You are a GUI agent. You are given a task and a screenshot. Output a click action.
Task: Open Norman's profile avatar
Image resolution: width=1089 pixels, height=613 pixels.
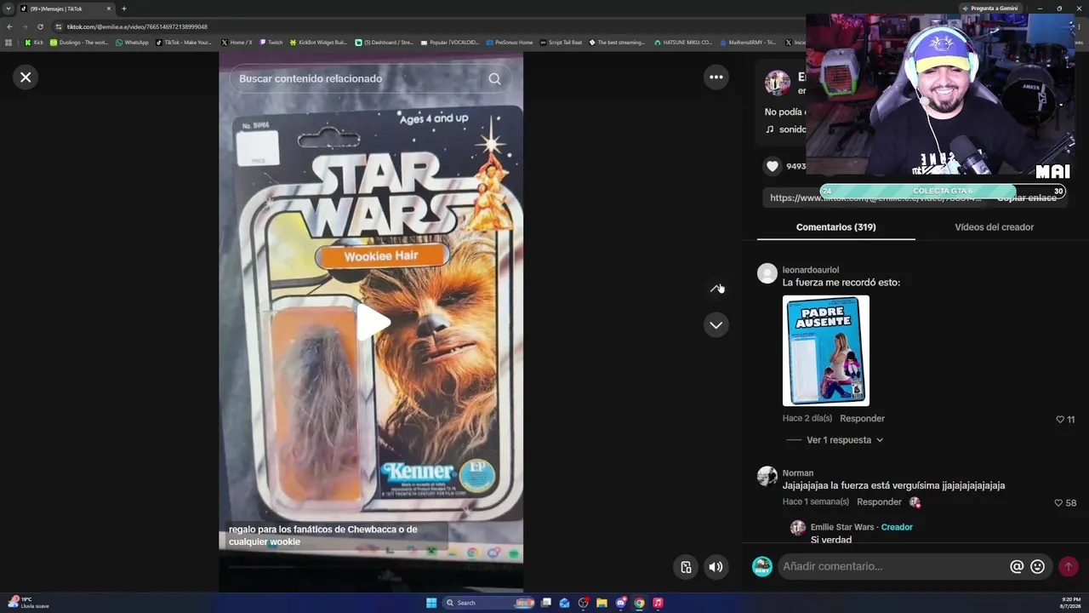tap(767, 477)
